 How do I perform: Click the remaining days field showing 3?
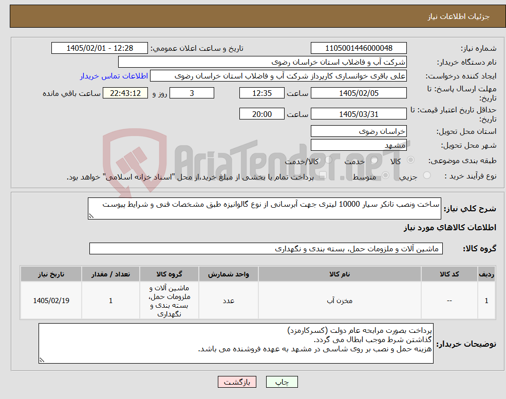coord(192,93)
